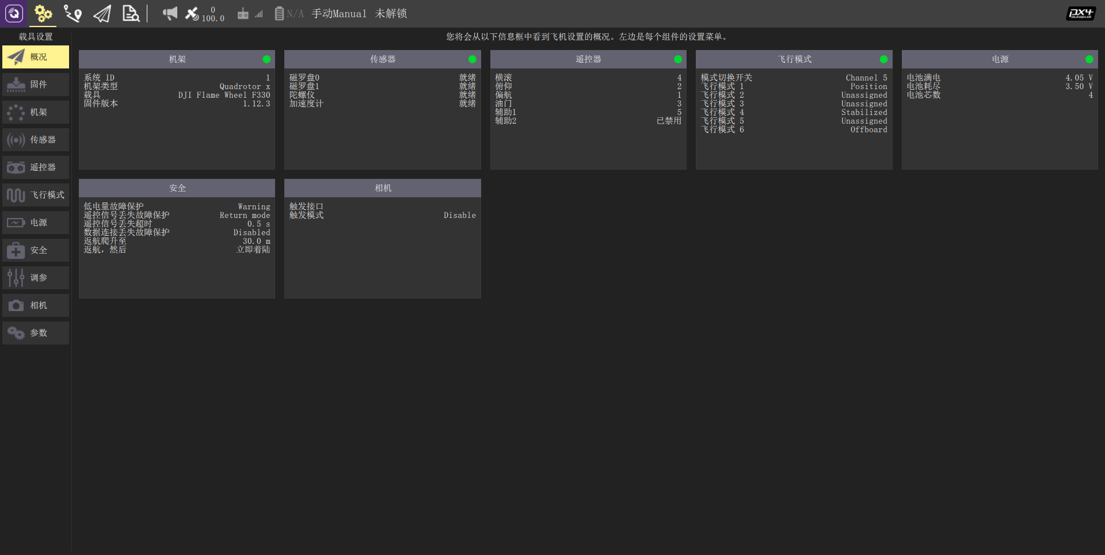The height and width of the screenshot is (555, 1105).
Task: Open the 相机 camera sidebar icon
Action: pos(16,305)
